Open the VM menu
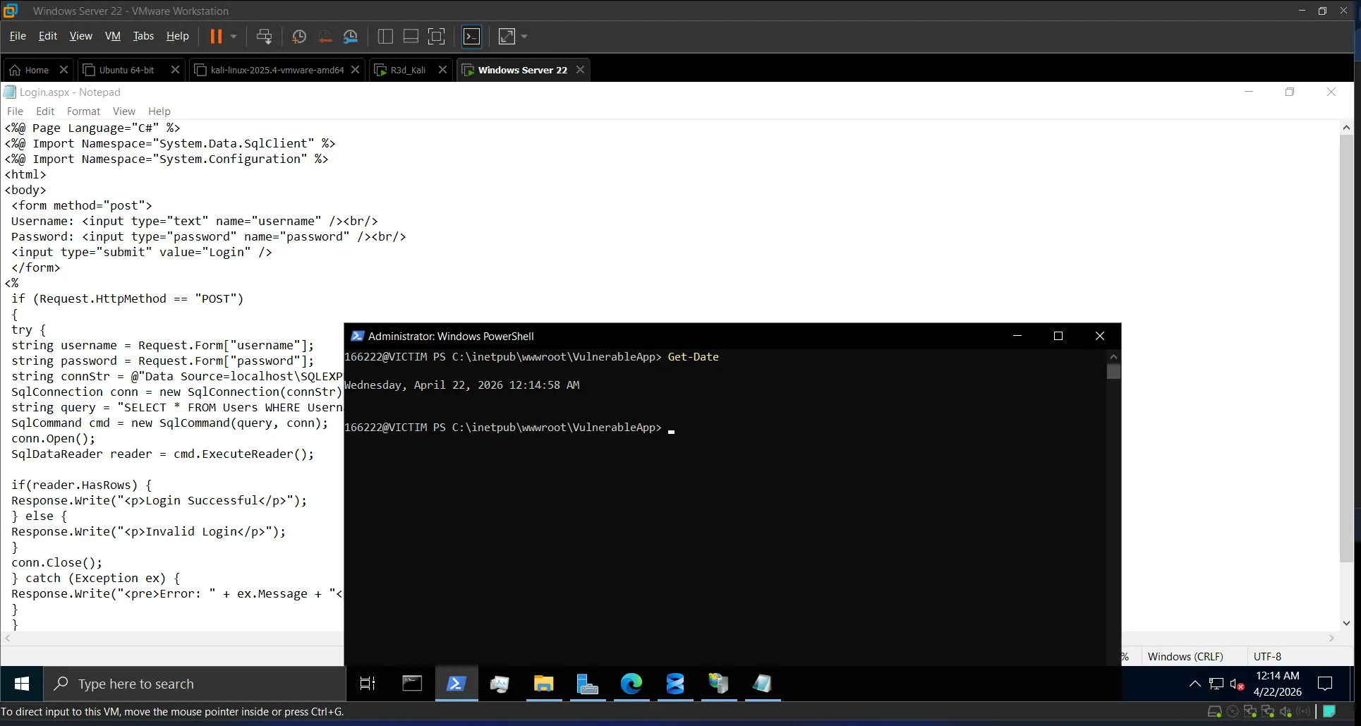The height and width of the screenshot is (726, 1361). [113, 36]
